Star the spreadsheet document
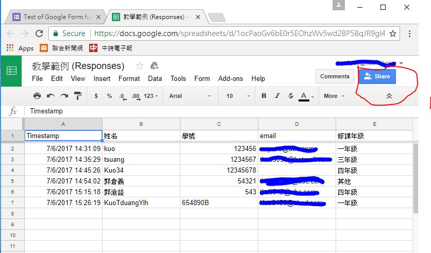 139,66
